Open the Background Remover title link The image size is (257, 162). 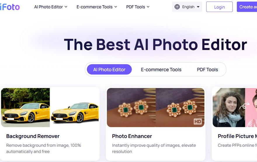[x=33, y=136]
